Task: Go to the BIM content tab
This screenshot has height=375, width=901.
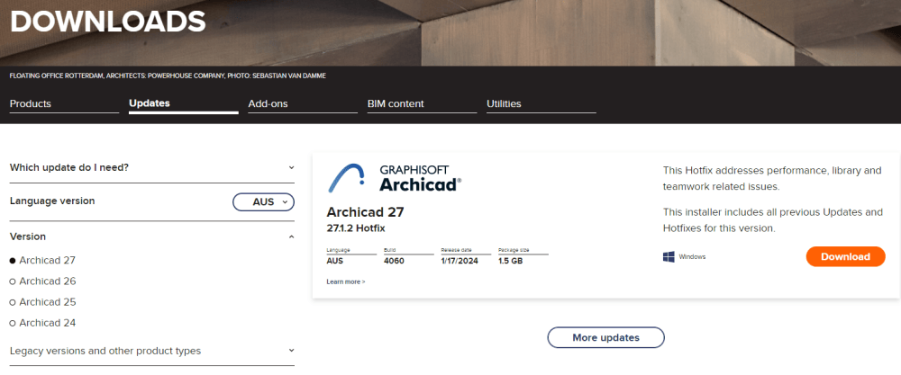Action: 396,103
